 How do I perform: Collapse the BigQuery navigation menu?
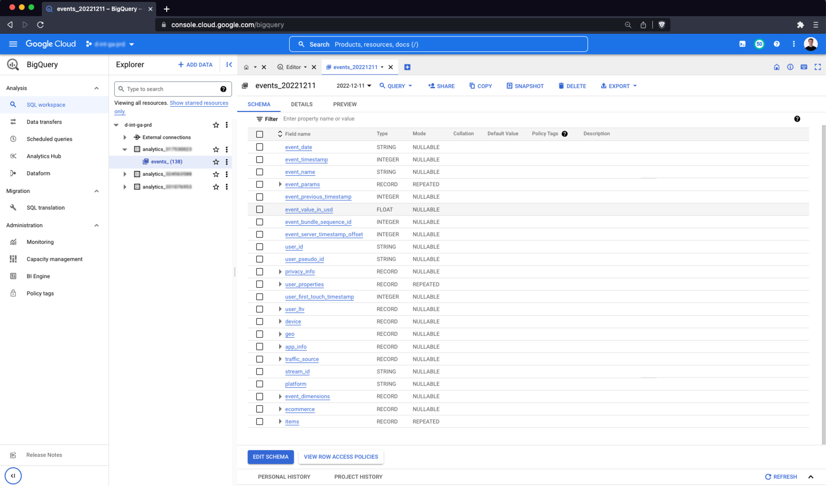pos(13,476)
